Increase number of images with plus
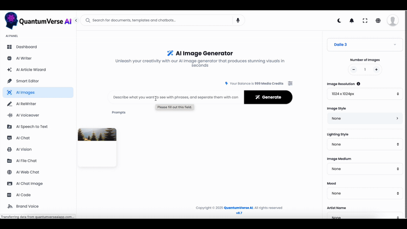This screenshot has height=229, width=407. click(x=376, y=69)
